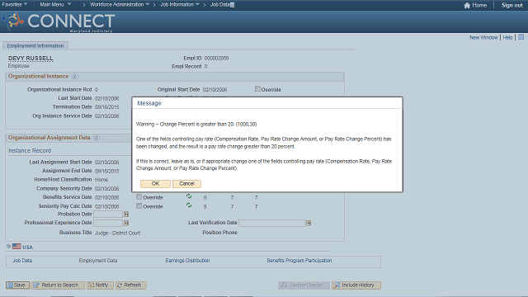Image resolution: width=528 pixels, height=297 pixels.
Task: Go to the Job Data page link
Action: click(x=22, y=261)
